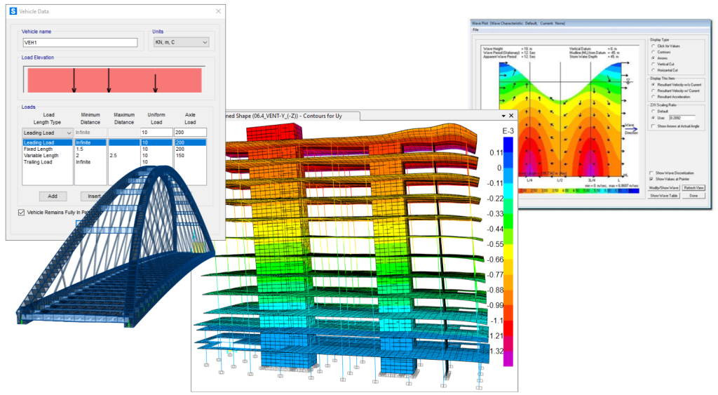This screenshot has width=718, height=395.
Task: Open the contours window dropdown arrow
Action: coord(503,116)
